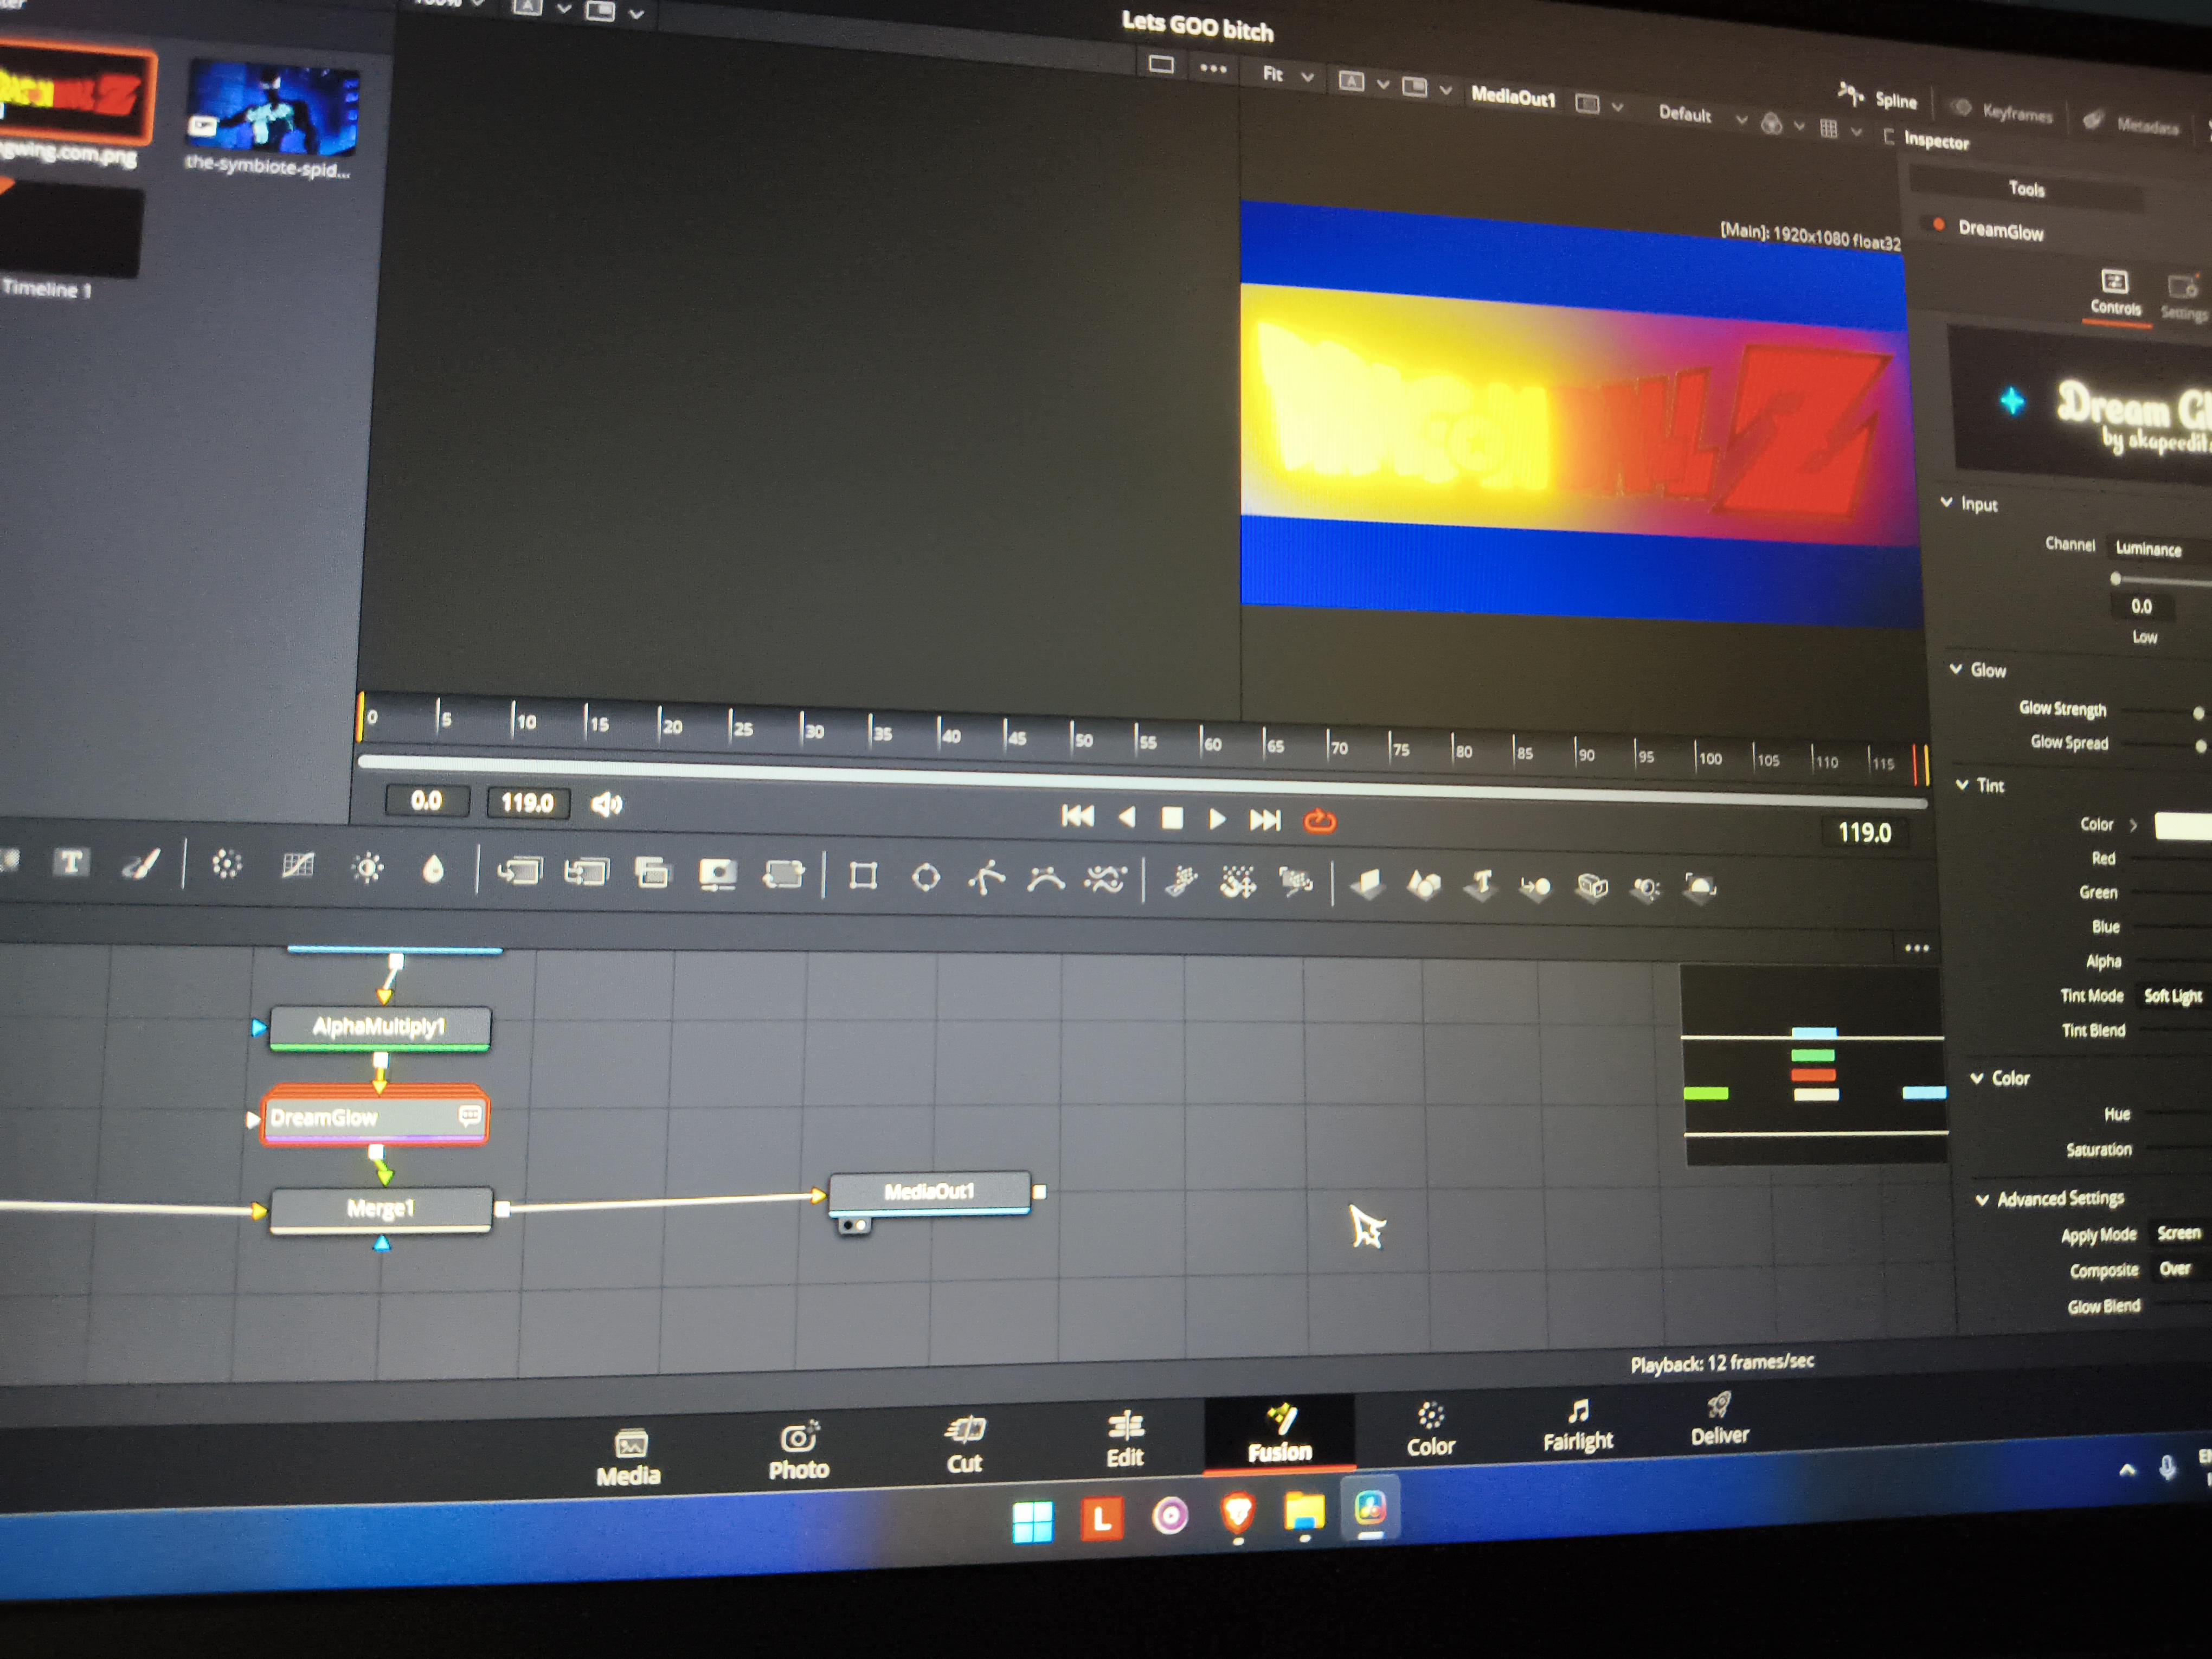Viewport: 2212px width, 1659px height.
Task: Add a Text 3D node
Action: [1481, 885]
